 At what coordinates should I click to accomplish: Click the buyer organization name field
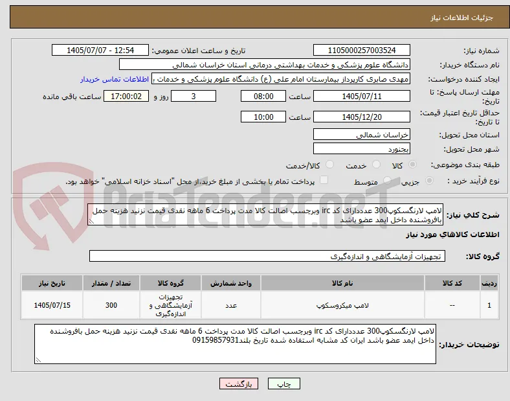coord(265,65)
